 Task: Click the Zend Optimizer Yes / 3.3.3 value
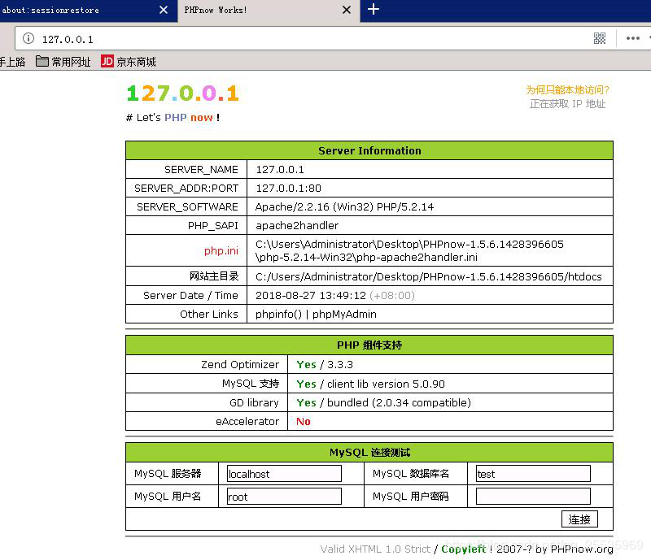click(325, 365)
